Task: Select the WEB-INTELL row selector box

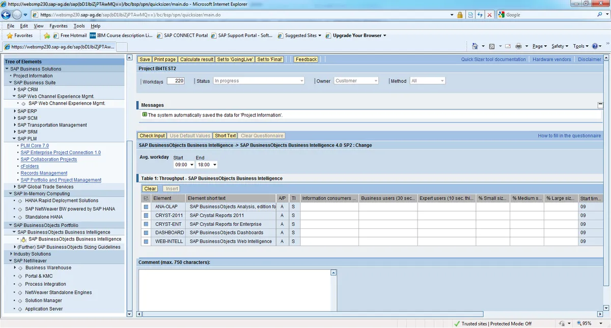Action: coord(146,242)
